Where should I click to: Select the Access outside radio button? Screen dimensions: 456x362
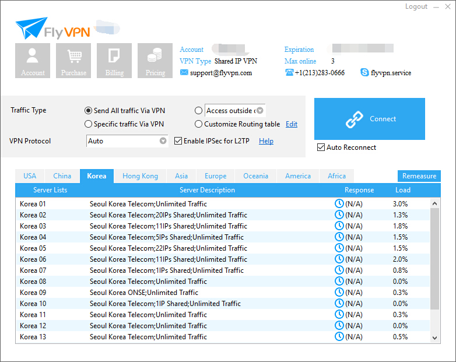tap(198, 111)
